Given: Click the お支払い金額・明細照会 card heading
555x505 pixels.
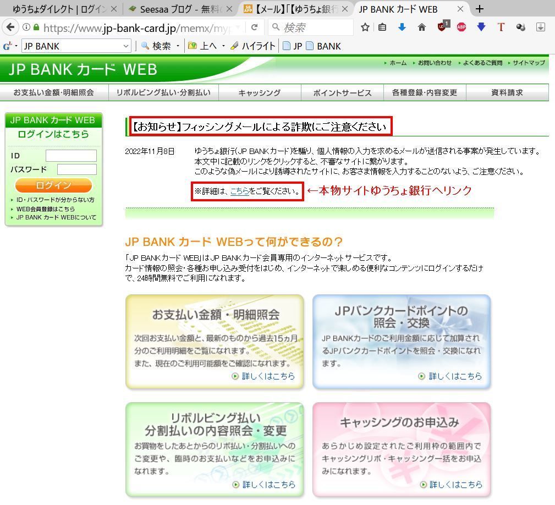Looking at the screenshot, I should point(216,314).
